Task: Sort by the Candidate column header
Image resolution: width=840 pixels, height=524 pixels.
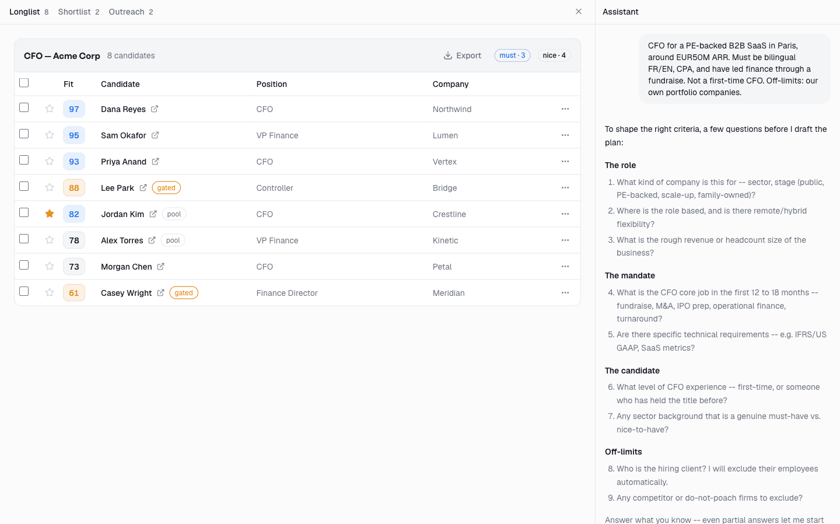Action: coord(120,84)
